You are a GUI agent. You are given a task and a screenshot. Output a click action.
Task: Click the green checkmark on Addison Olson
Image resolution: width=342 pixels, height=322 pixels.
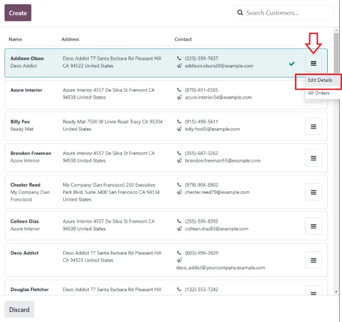pos(292,63)
